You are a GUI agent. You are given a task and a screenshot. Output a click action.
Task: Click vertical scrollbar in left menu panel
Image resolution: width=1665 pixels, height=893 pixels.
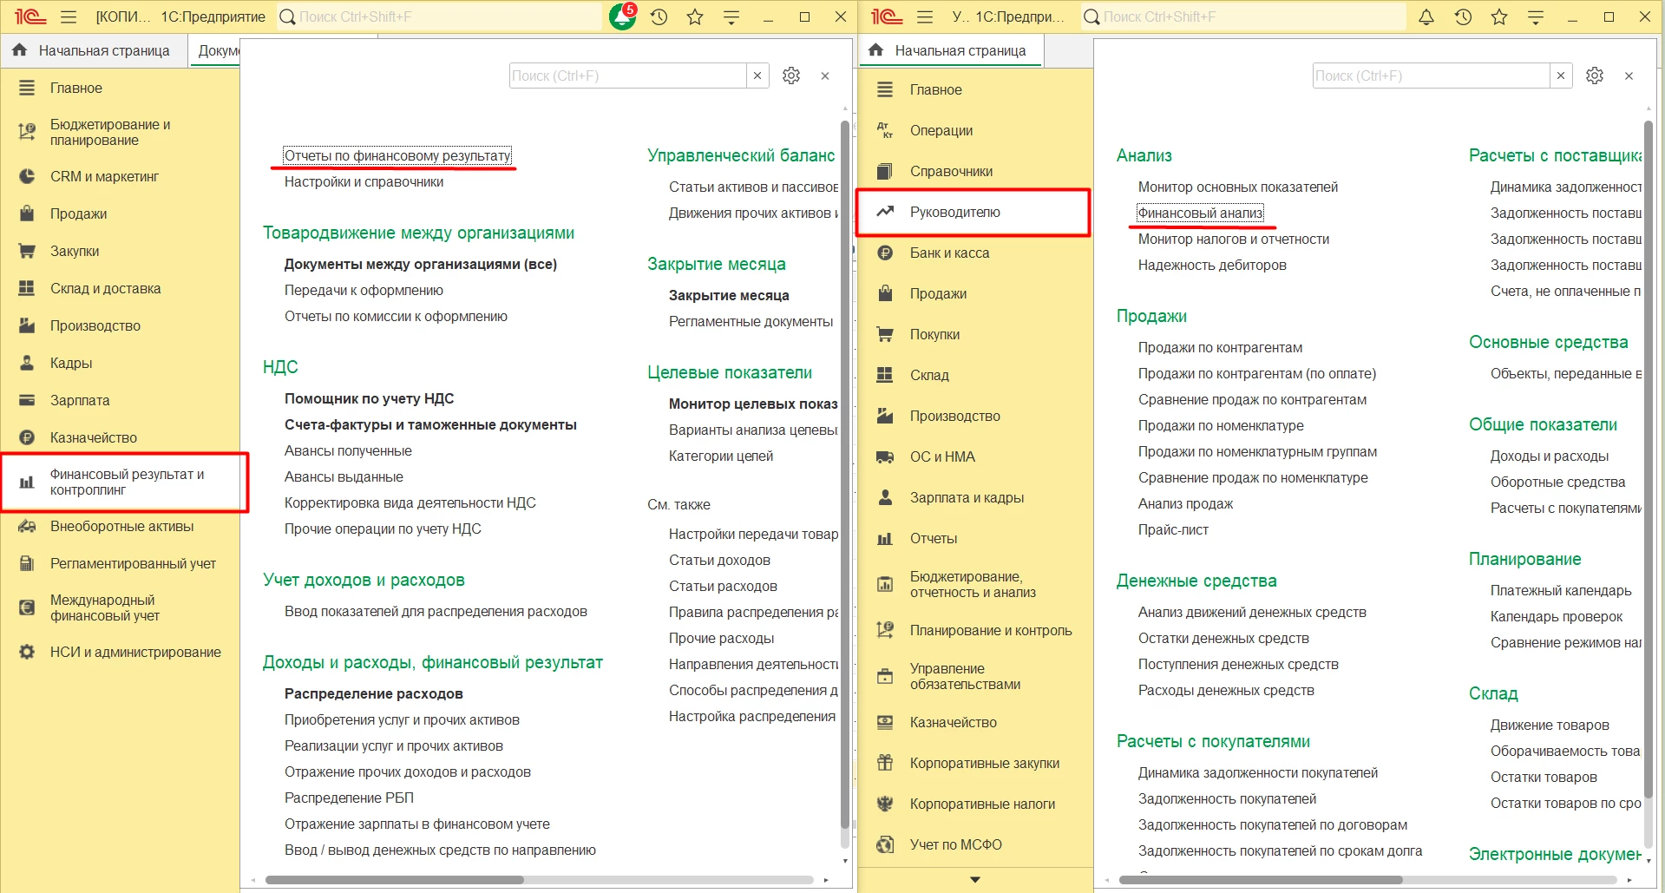845,473
